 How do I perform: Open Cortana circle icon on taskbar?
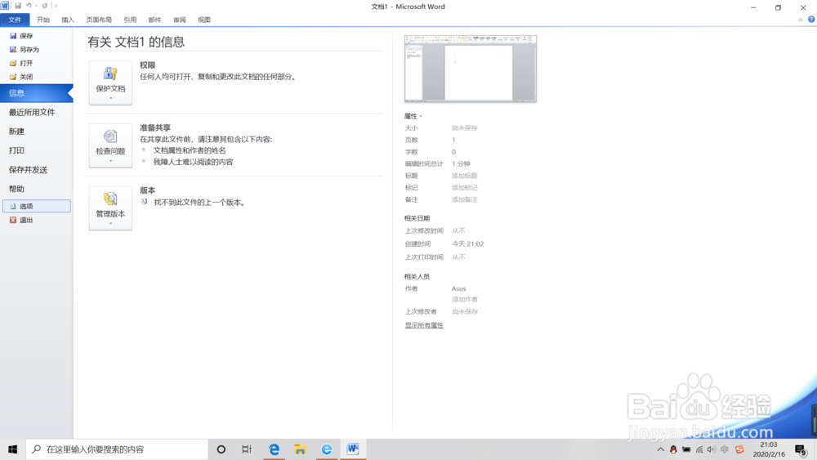click(221, 449)
